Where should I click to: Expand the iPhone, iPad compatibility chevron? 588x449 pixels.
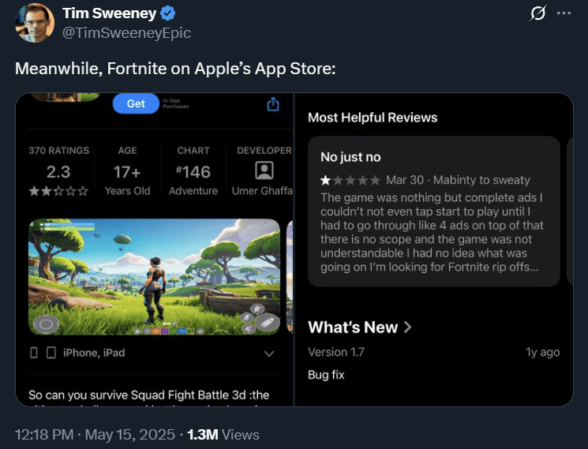pyautogui.click(x=269, y=354)
